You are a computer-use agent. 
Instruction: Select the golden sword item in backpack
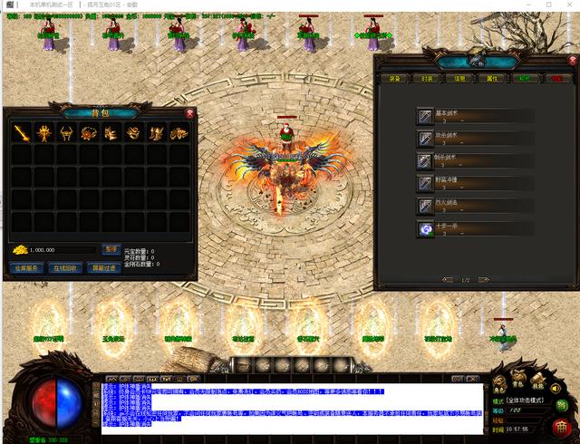pos(22,132)
